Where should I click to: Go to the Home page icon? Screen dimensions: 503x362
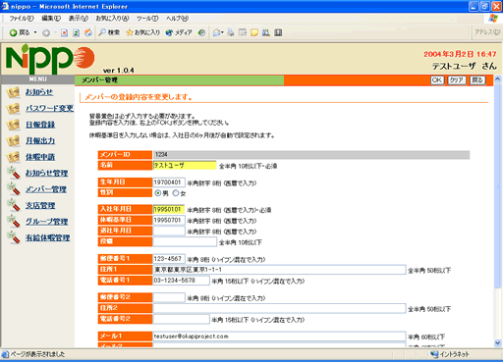point(88,32)
